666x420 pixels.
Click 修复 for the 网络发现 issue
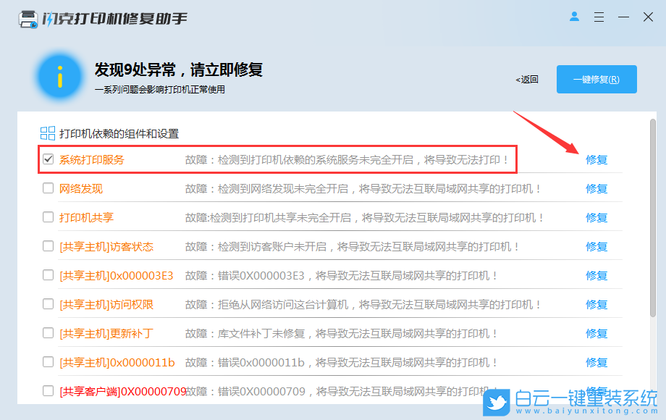click(x=596, y=189)
